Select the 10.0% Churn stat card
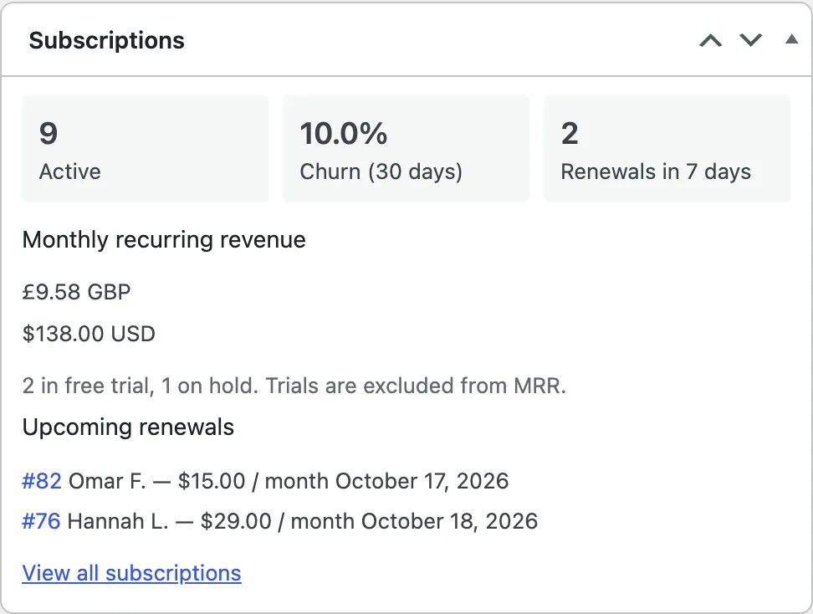Image resolution: width=813 pixels, height=614 pixels. 406,149
